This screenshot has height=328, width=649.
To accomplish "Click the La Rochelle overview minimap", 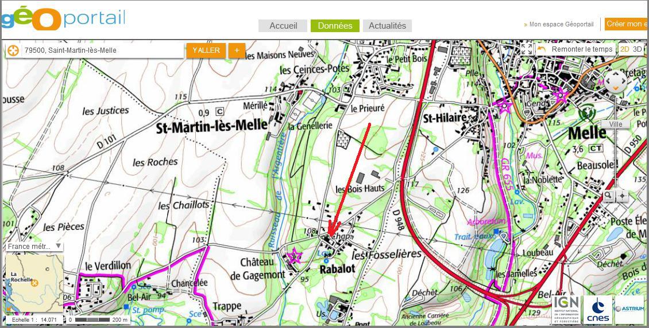I will pos(35,283).
